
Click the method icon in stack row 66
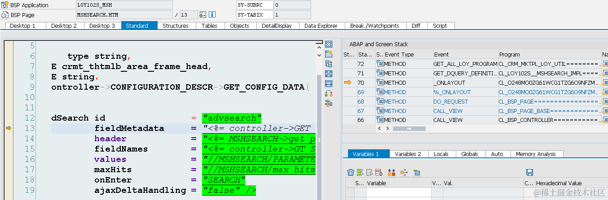380,120
